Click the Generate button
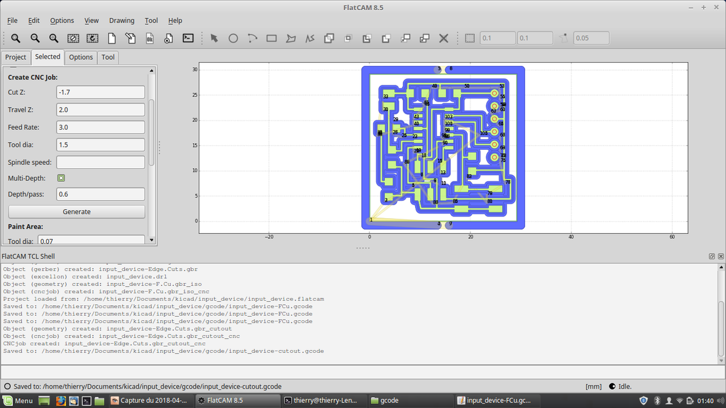 [77, 212]
